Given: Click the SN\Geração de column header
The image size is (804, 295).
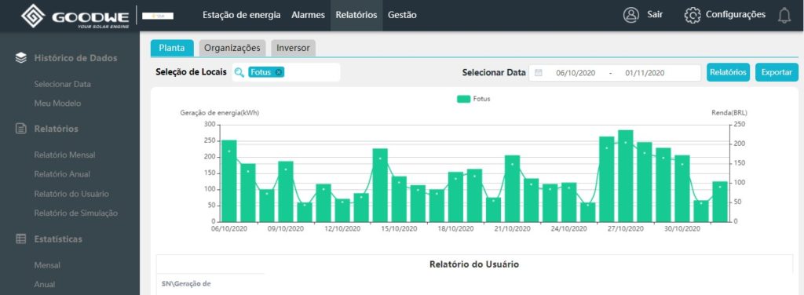Looking at the screenshot, I should [185, 283].
